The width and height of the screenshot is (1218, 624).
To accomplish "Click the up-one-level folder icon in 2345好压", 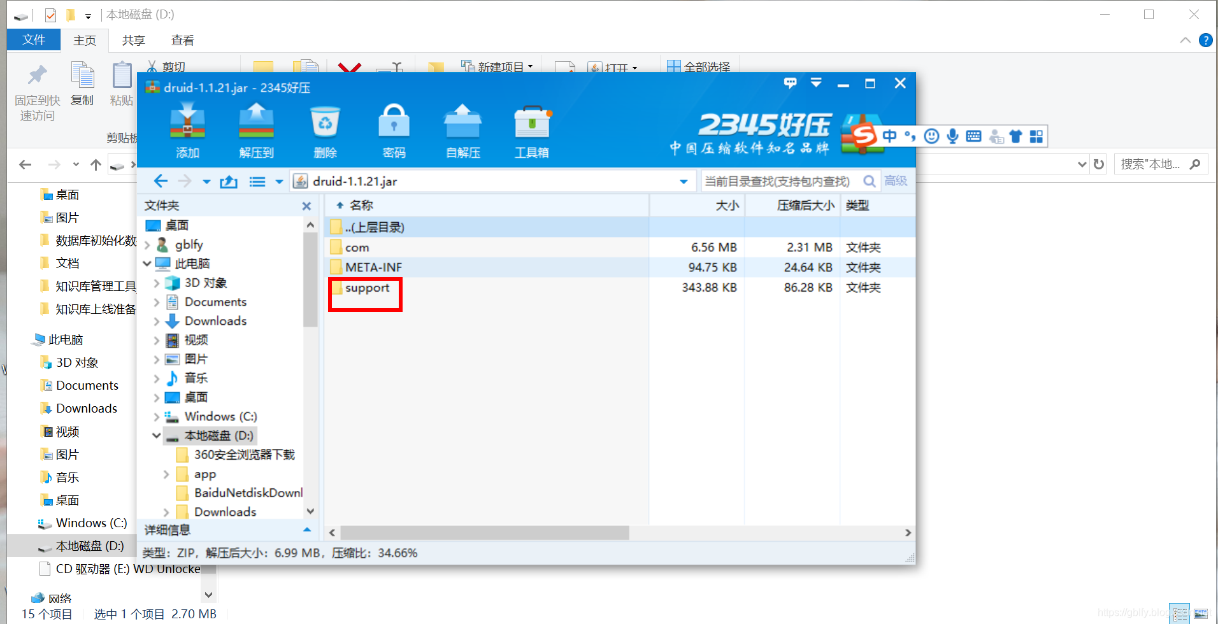I will (x=229, y=181).
